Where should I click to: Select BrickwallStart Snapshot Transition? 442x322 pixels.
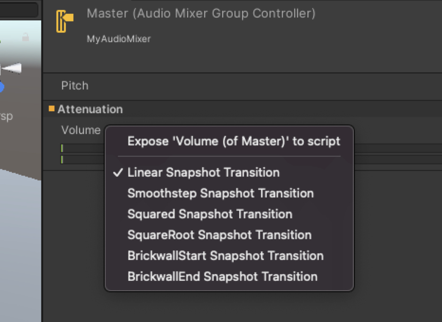[x=226, y=256]
